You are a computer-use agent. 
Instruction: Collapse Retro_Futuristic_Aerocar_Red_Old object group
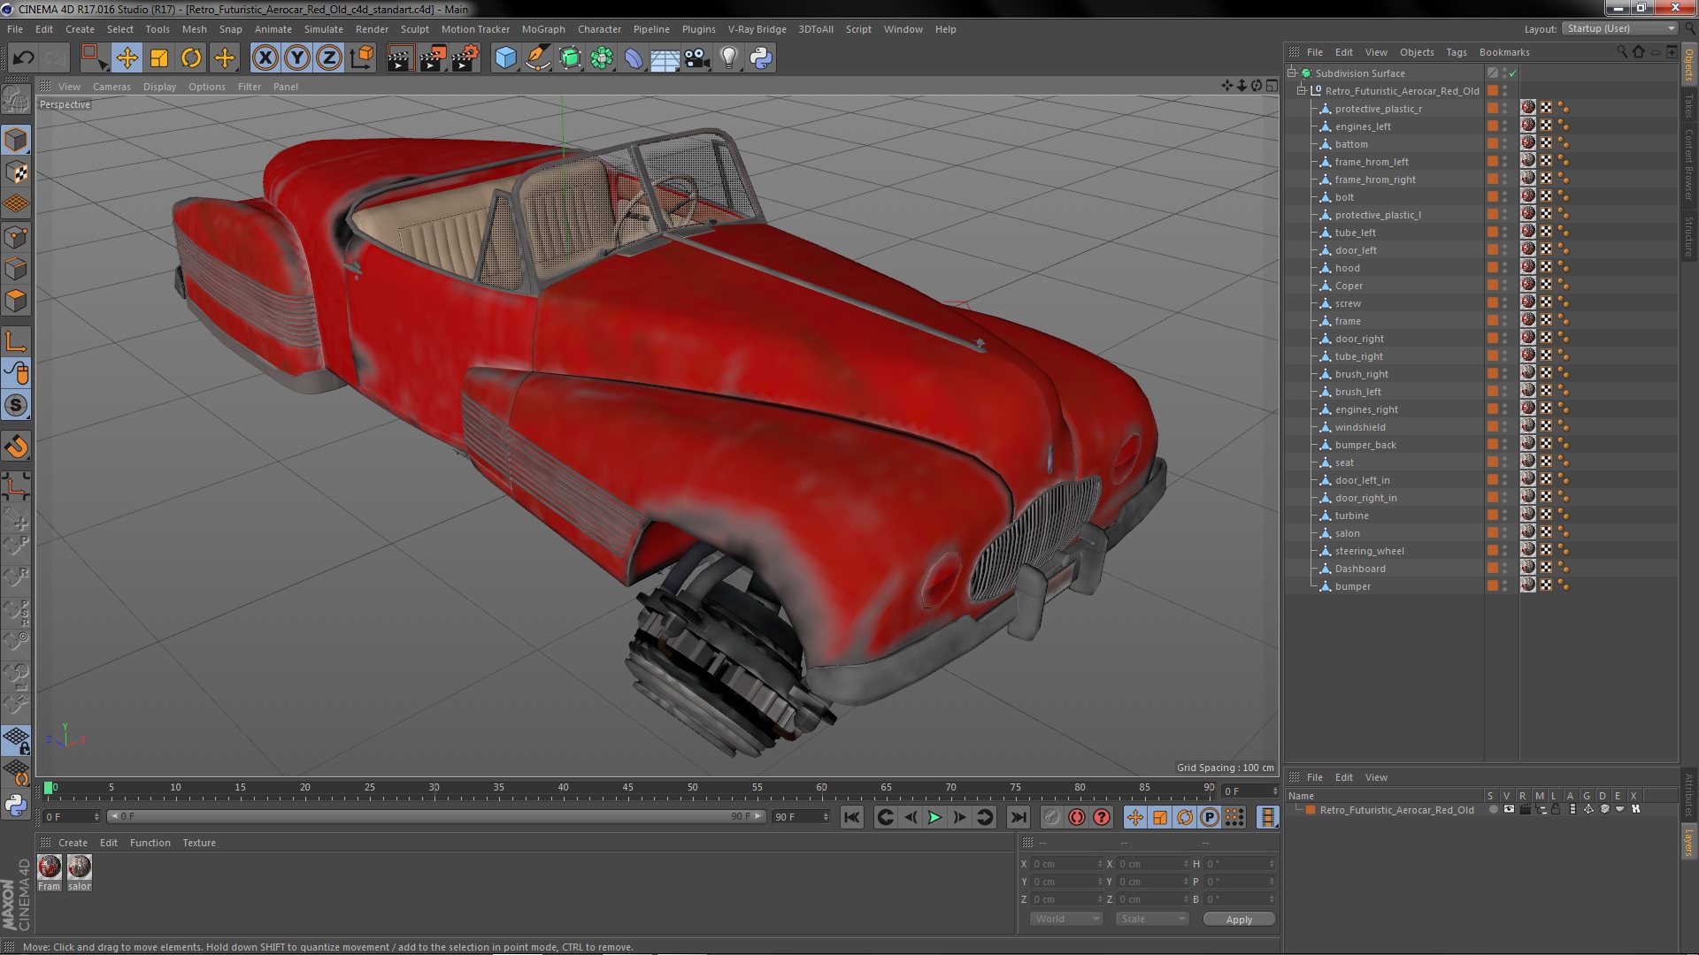(1302, 91)
